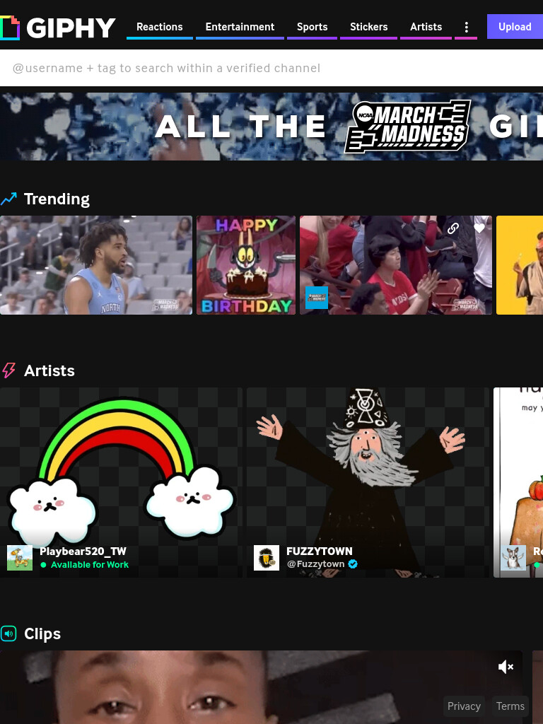The image size is (543, 724).
Task: Go to the Sports category
Action: (x=312, y=28)
